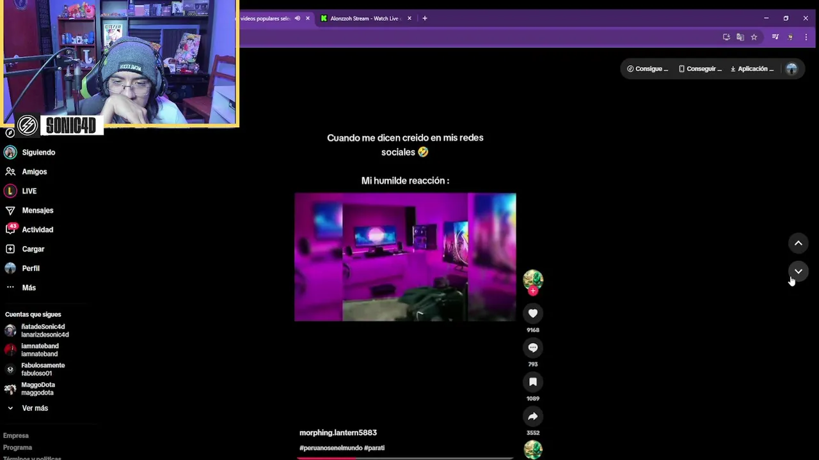Viewport: 819px width, 460px height.
Task: Open ñatadeSonic4d followed account
Action: 37,330
